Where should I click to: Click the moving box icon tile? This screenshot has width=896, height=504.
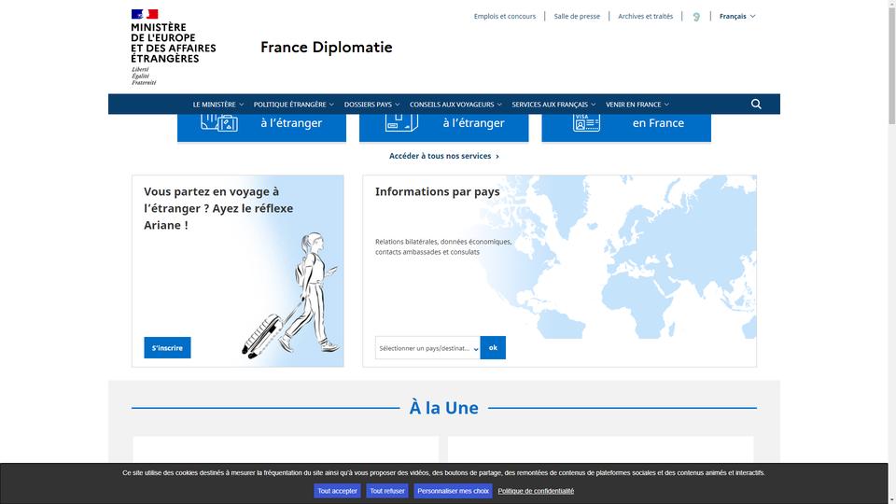pyautogui.click(x=401, y=122)
